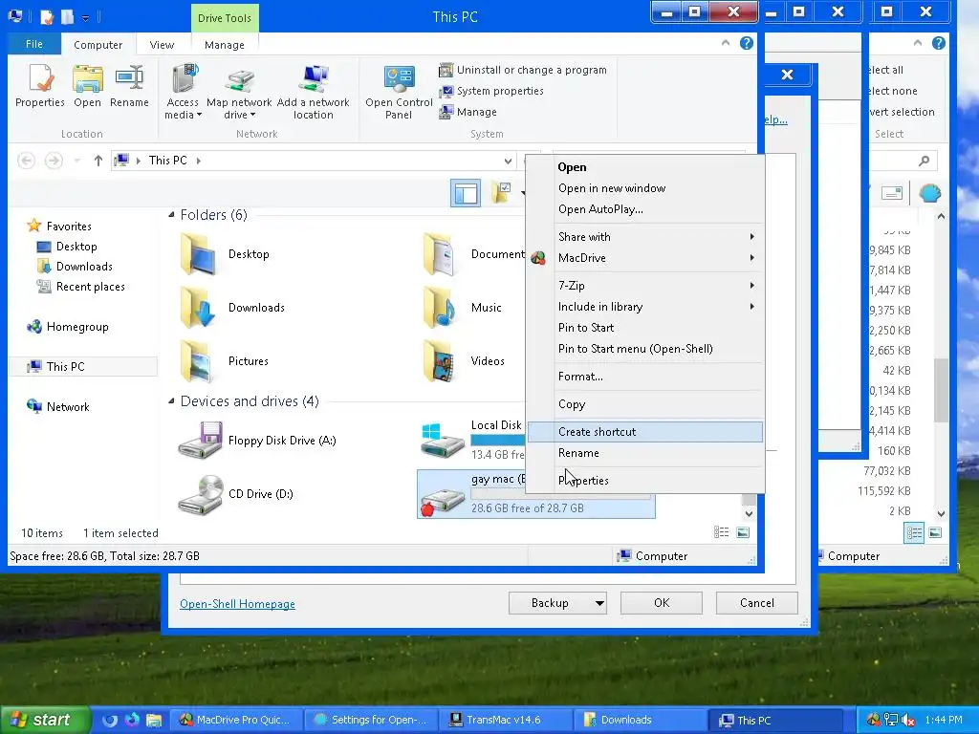Click the address bar This PC path

pyautogui.click(x=168, y=161)
